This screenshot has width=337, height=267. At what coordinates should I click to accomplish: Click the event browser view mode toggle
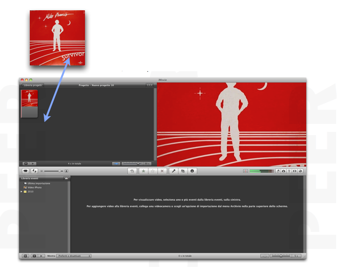(x=265, y=256)
